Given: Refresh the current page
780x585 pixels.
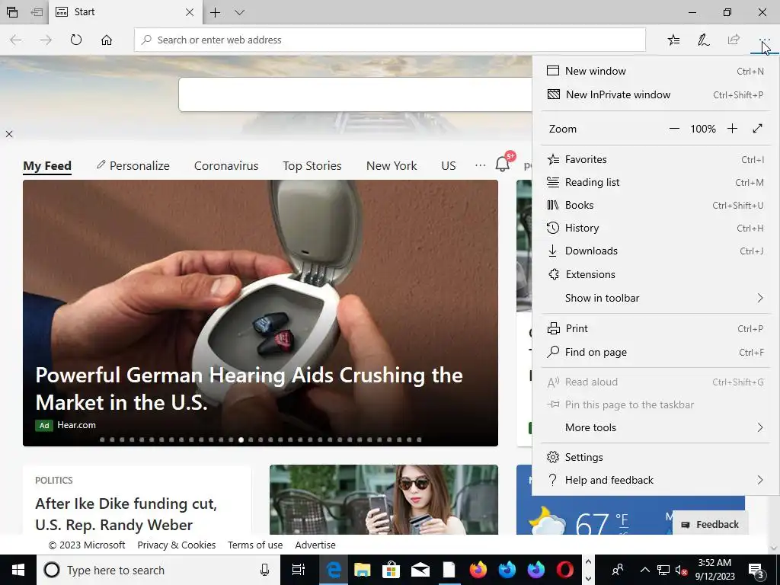Looking at the screenshot, I should click(76, 40).
